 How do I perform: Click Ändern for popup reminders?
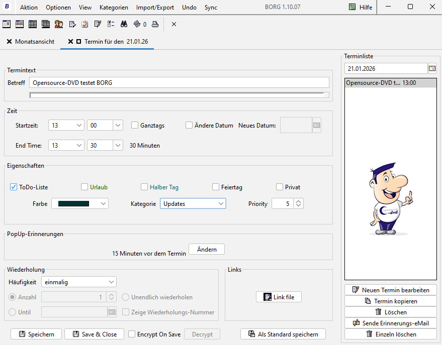pos(207,249)
